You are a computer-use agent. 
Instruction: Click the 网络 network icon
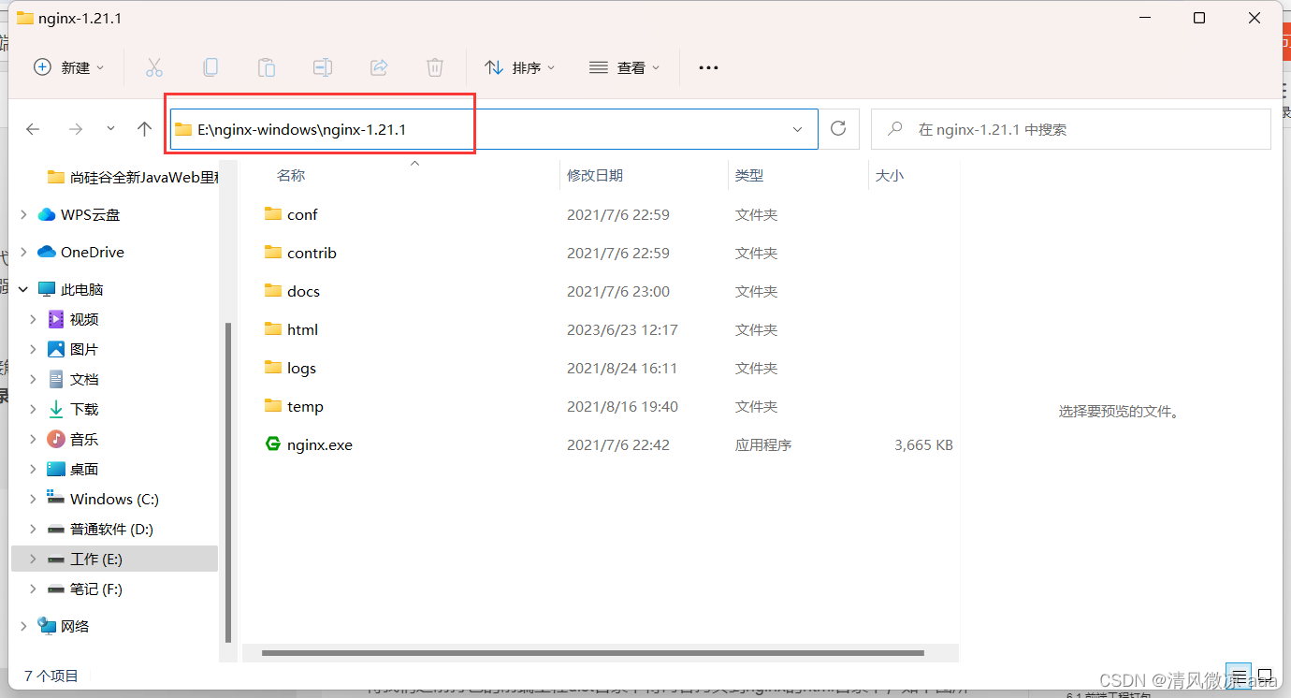click(47, 626)
